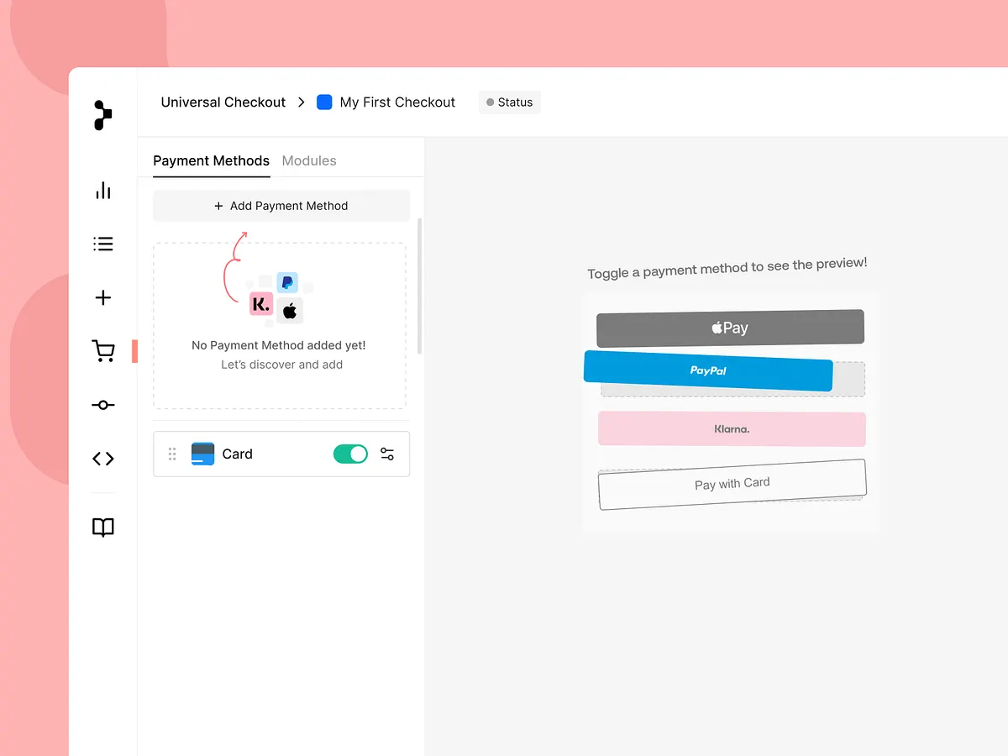Open the code brackets developer icon

pos(103,459)
